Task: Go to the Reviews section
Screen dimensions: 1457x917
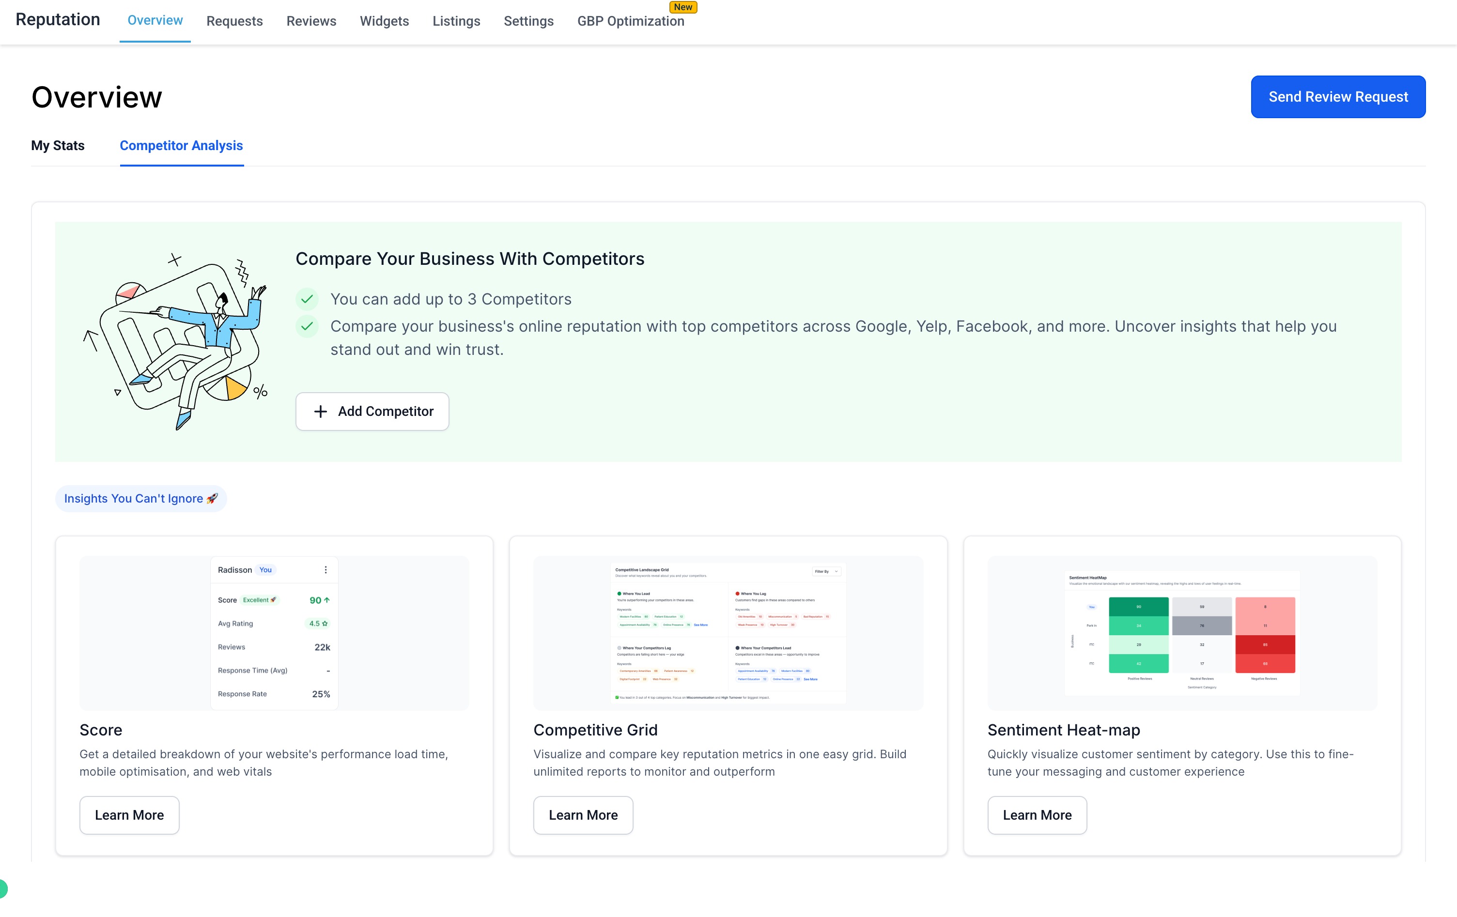Action: [x=311, y=21]
